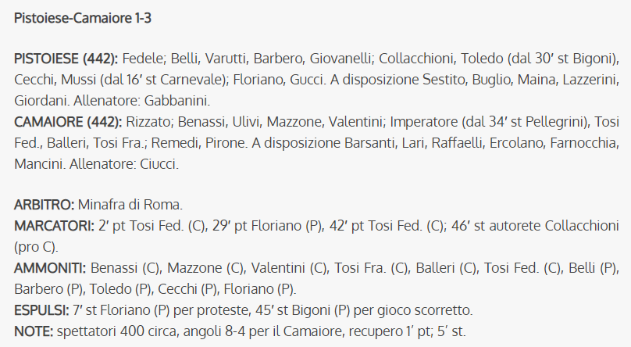
Task: Click the referee name Minafra di Roma
Action: (130, 205)
